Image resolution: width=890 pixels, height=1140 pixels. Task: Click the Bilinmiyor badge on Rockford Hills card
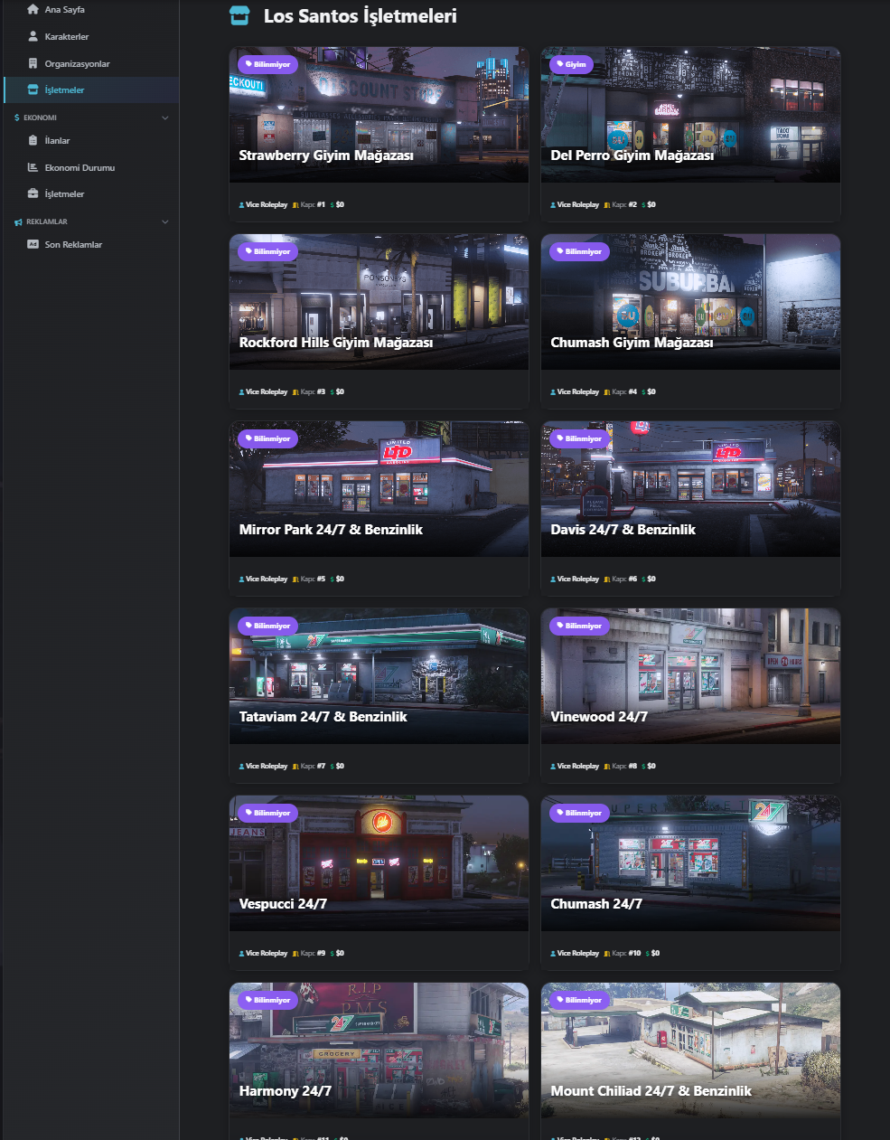pos(267,251)
